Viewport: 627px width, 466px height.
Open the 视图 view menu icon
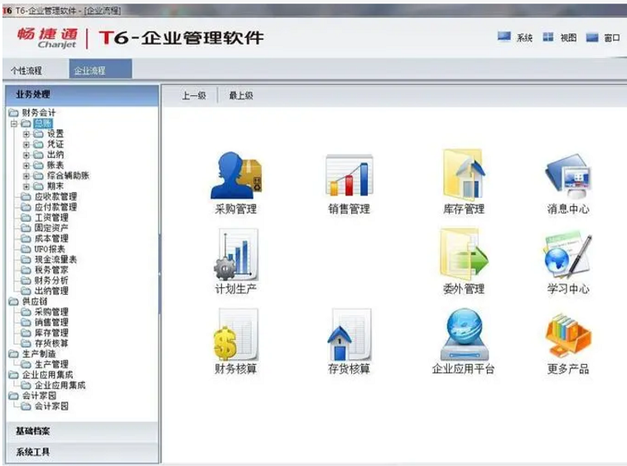pos(547,37)
